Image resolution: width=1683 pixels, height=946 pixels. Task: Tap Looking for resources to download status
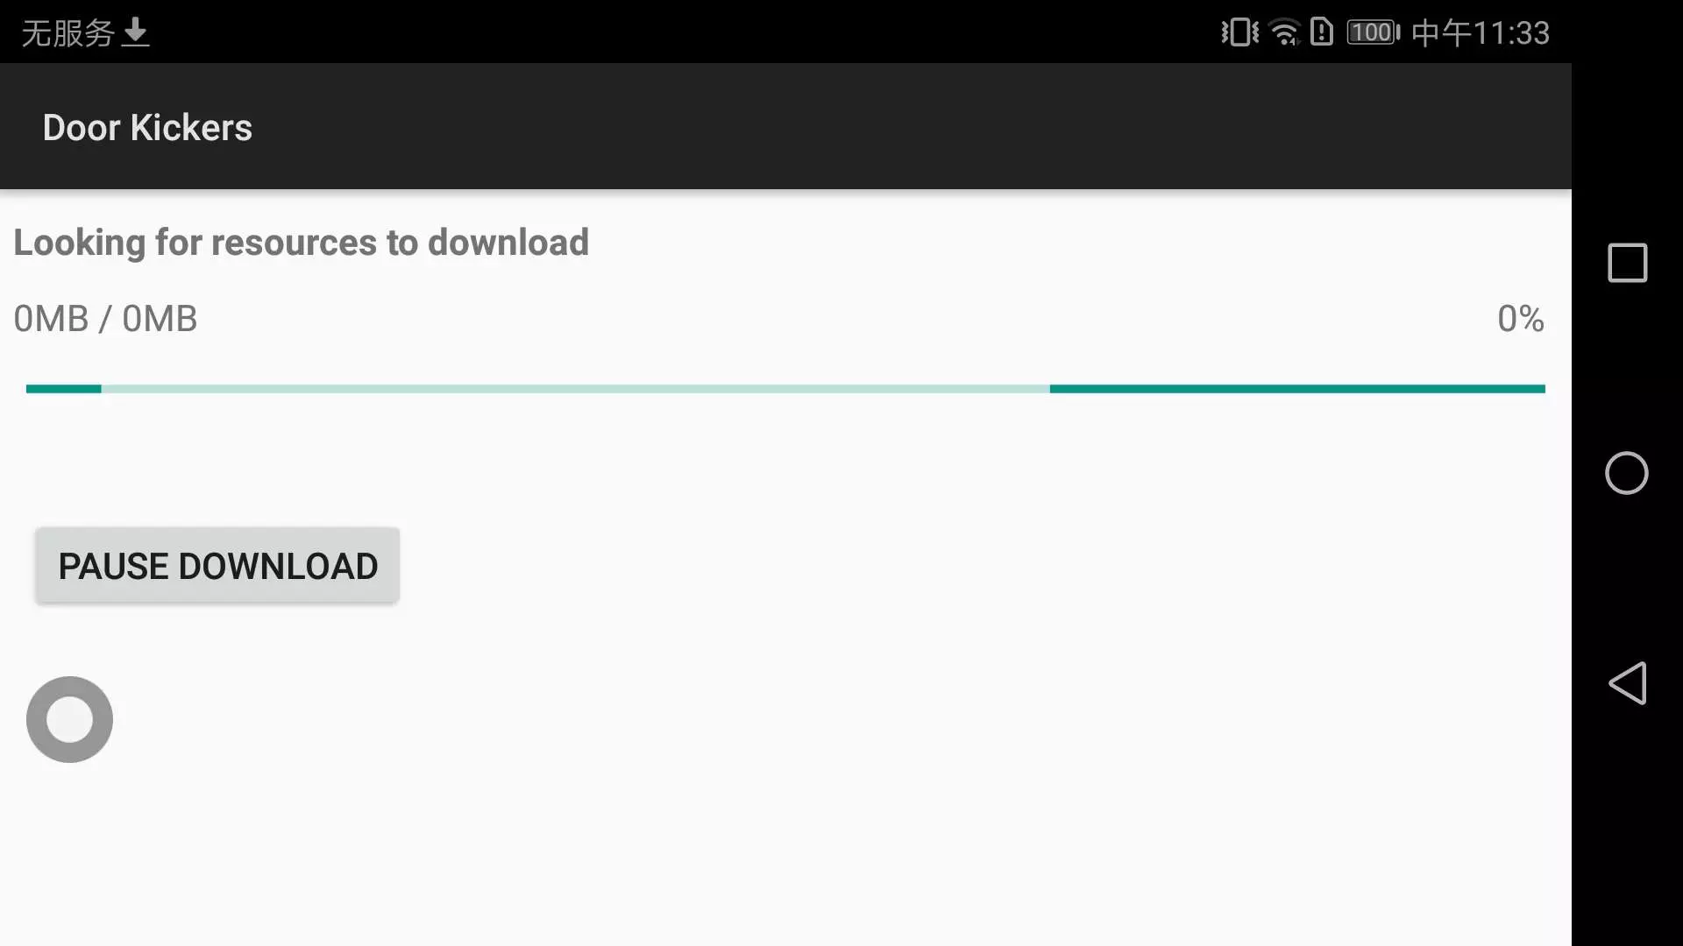tap(301, 243)
